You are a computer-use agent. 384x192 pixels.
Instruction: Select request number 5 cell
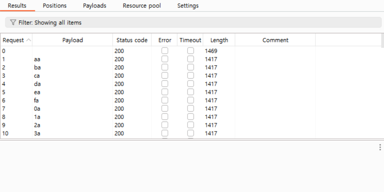coord(4,92)
